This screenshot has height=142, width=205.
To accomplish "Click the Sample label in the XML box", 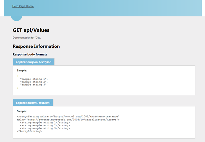I will pyautogui.click(x=22, y=111).
